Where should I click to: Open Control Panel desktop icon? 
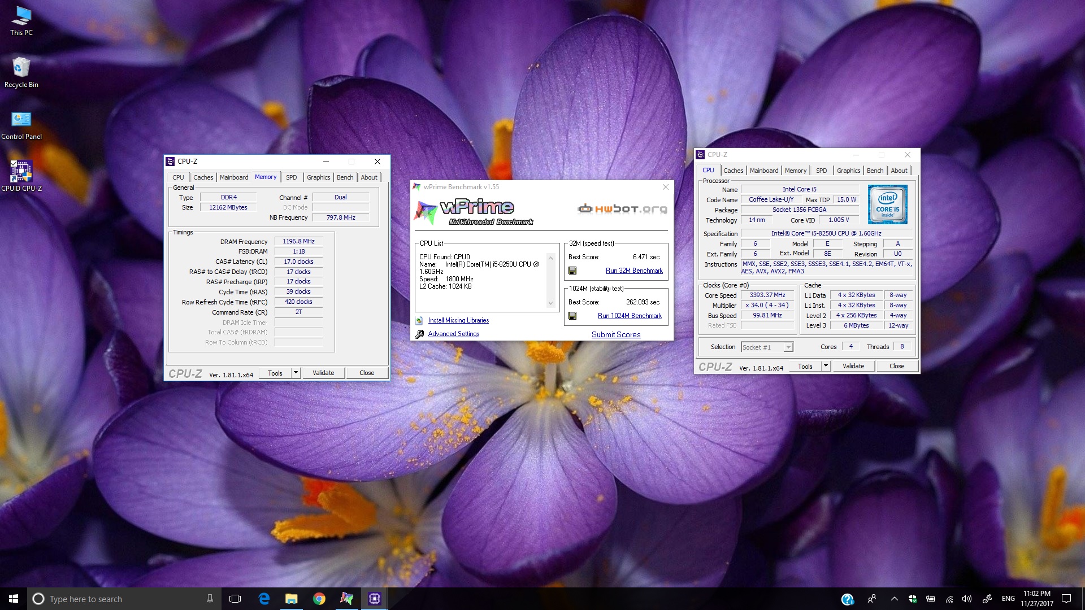(x=21, y=125)
